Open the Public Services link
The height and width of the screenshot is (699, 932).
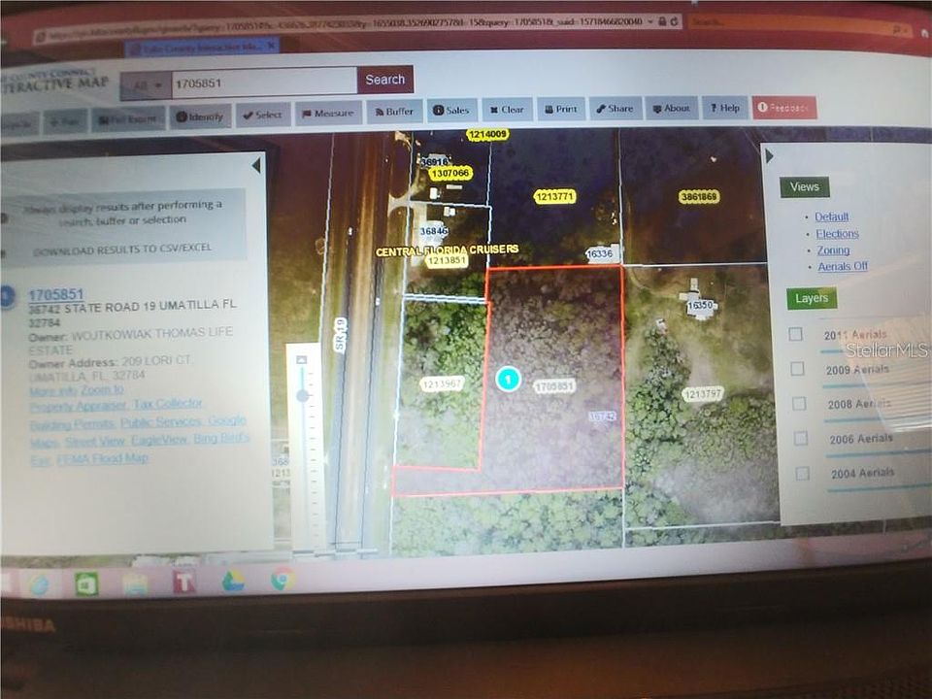pos(161,422)
